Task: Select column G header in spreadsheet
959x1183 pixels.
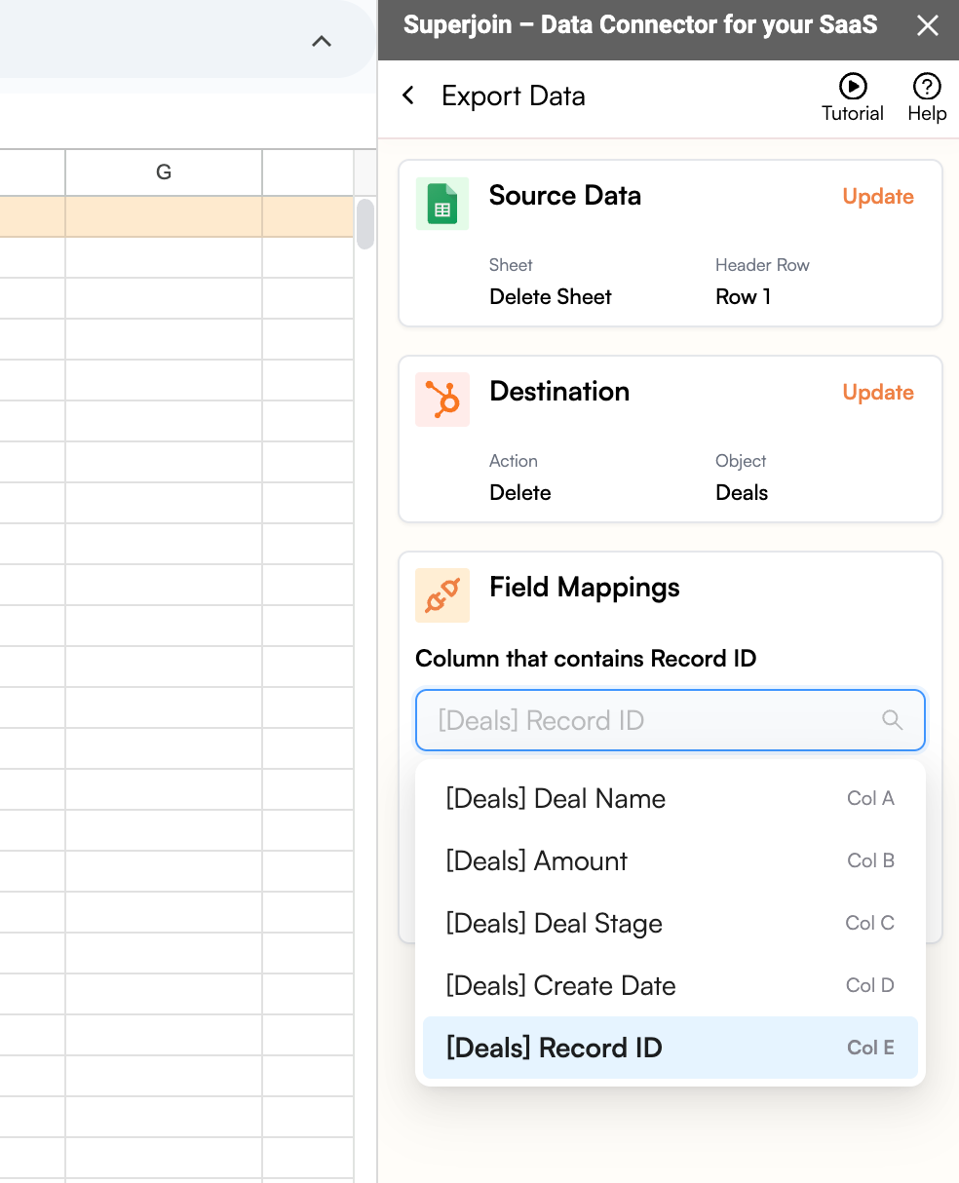Action: tap(164, 172)
